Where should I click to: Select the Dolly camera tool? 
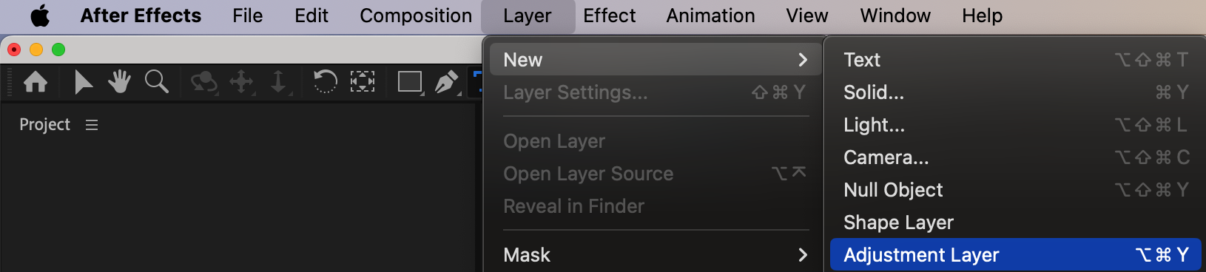(x=279, y=82)
